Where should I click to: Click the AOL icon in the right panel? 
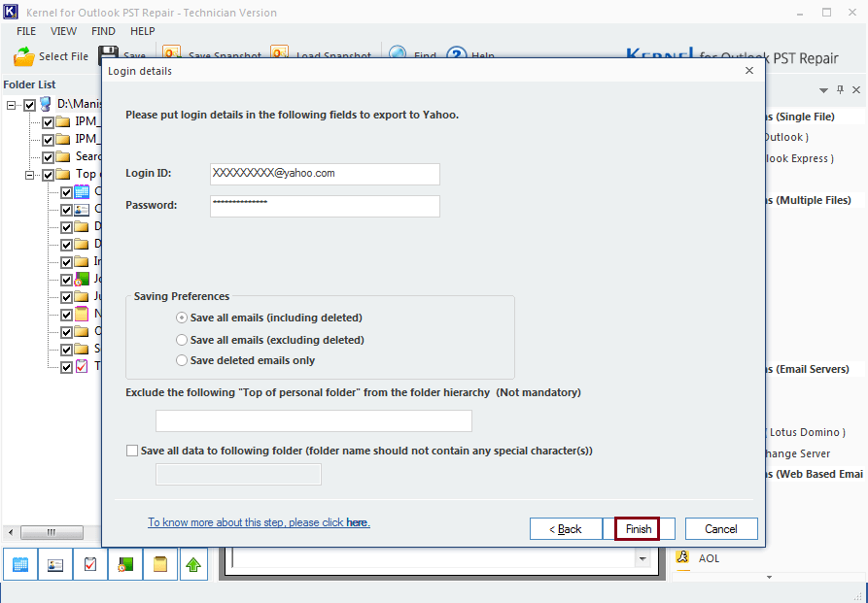point(683,558)
